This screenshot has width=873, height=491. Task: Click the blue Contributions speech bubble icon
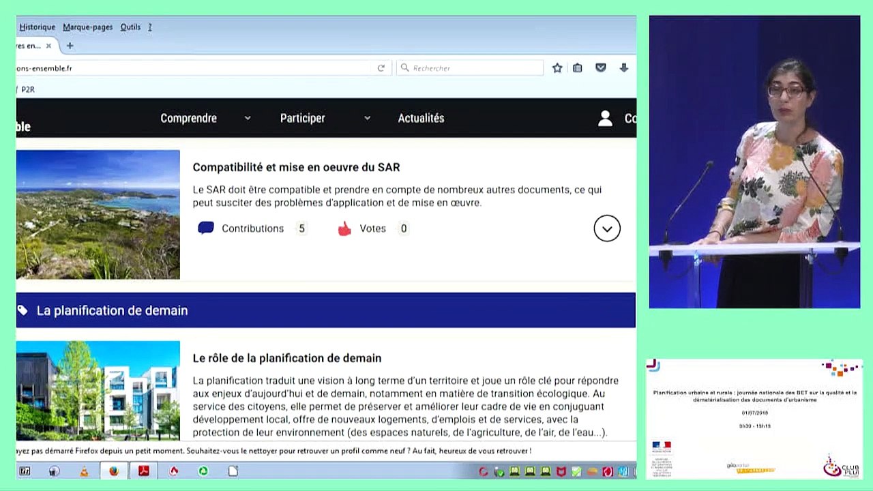tap(206, 228)
